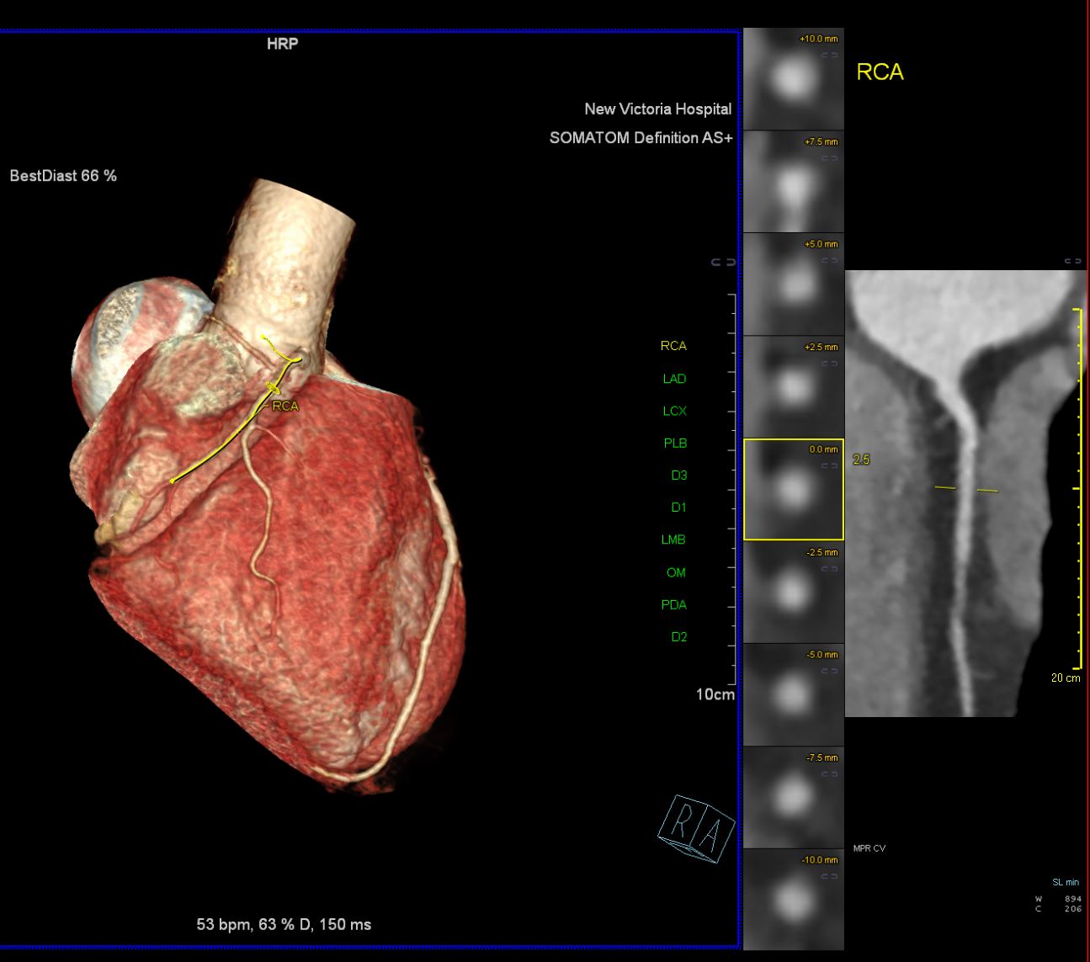This screenshot has width=1090, height=962.
Task: Select the 0.0 mm slice thumbnail
Action: [792, 488]
